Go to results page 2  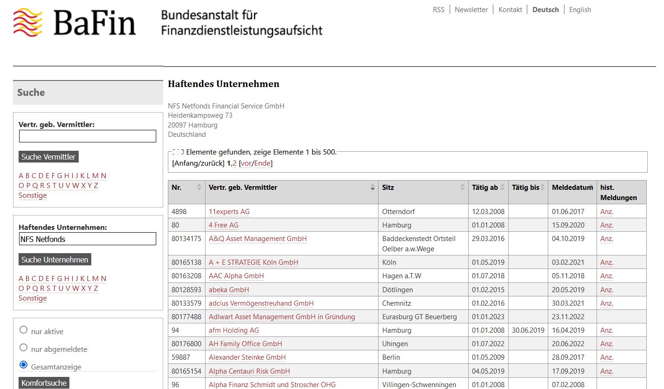click(235, 163)
